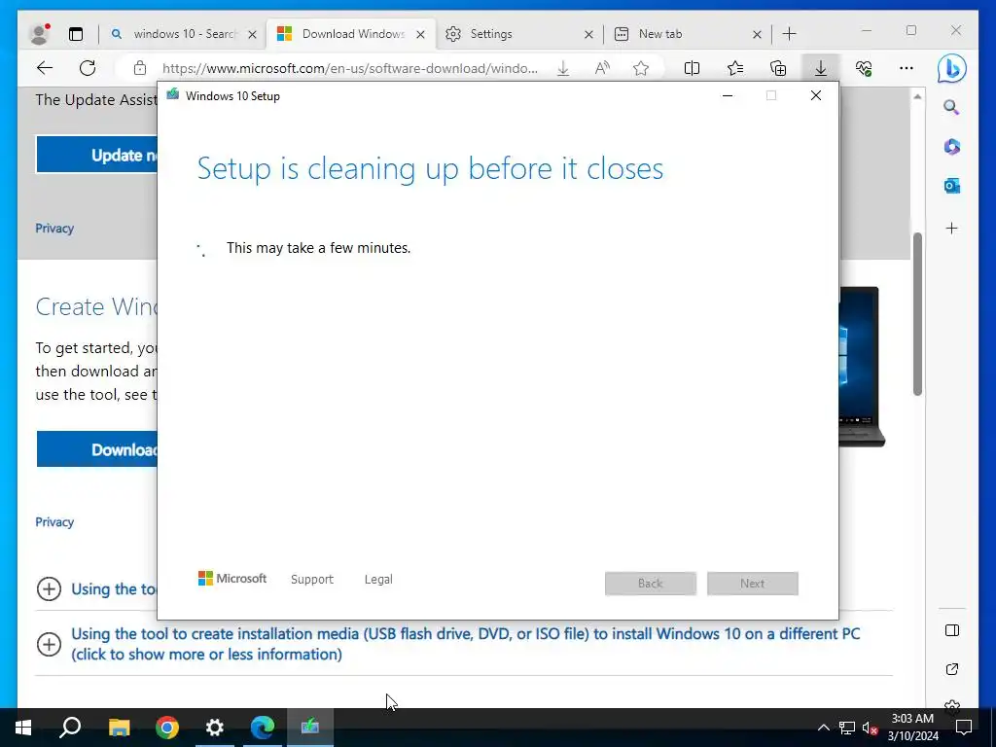This screenshot has height=747, width=996.
Task: Open the network status tray icon
Action: [x=847, y=728]
